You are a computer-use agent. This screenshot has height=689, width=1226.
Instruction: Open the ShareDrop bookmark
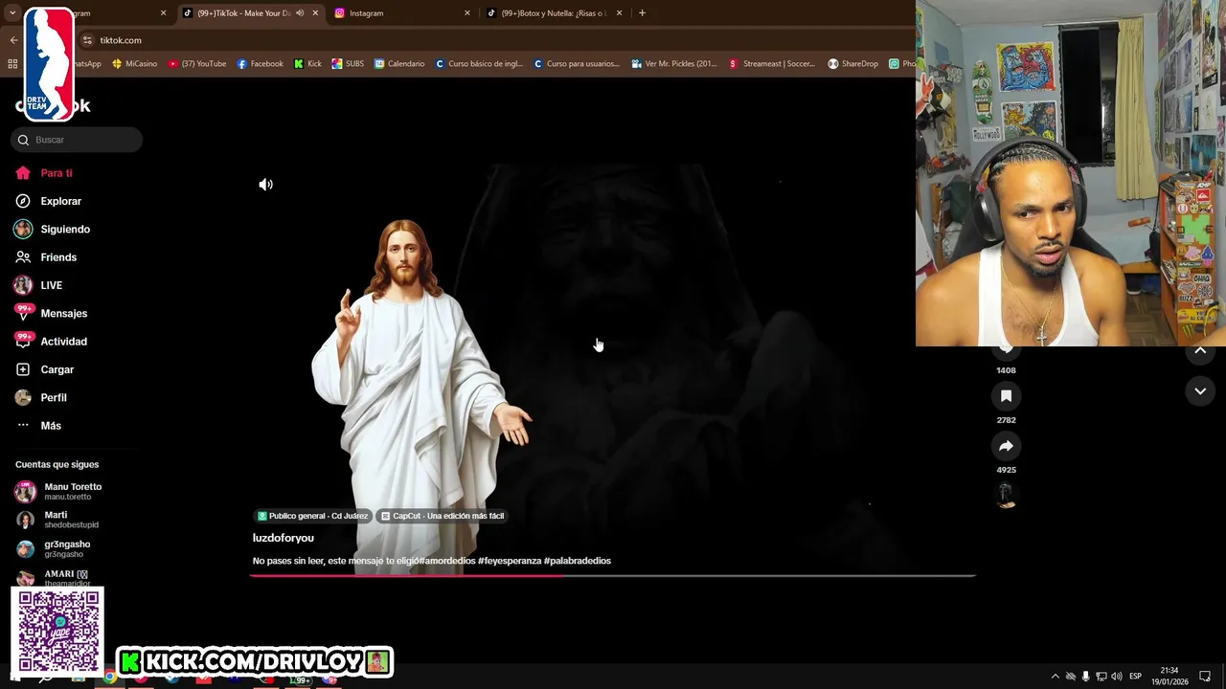point(853,64)
